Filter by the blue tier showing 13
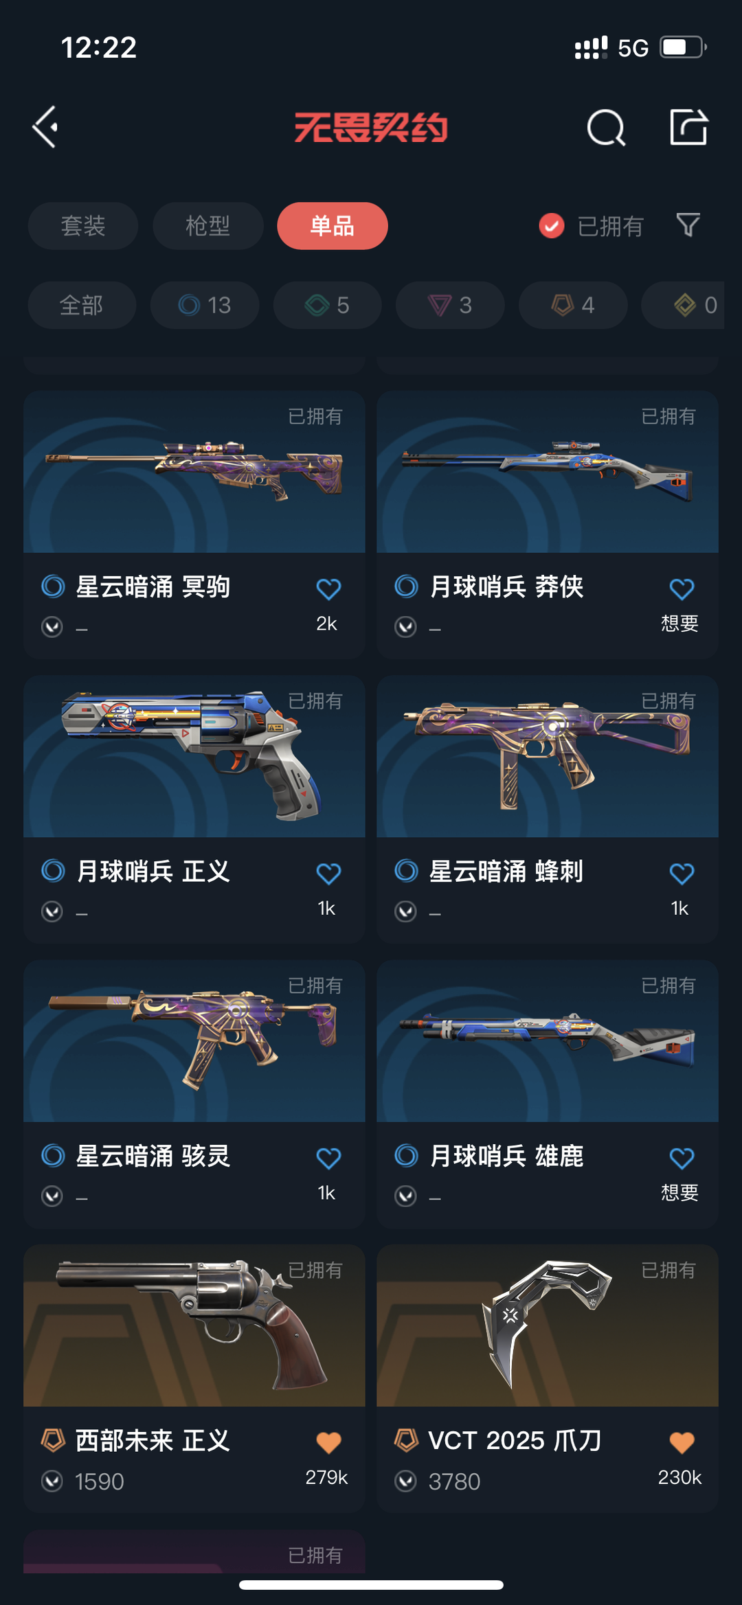Viewport: 742px width, 1605px height. (205, 305)
